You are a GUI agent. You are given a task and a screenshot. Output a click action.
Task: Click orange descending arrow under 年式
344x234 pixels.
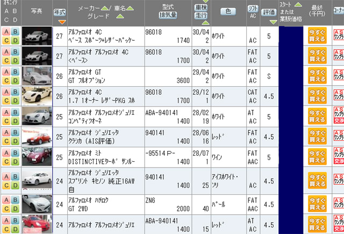pos(62,22)
